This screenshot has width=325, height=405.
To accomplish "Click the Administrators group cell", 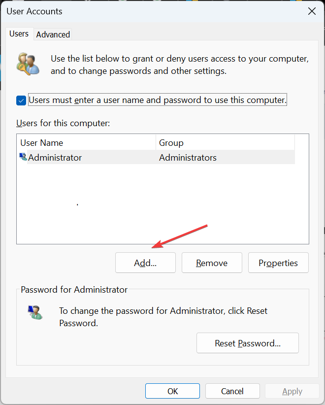I will coord(188,158).
